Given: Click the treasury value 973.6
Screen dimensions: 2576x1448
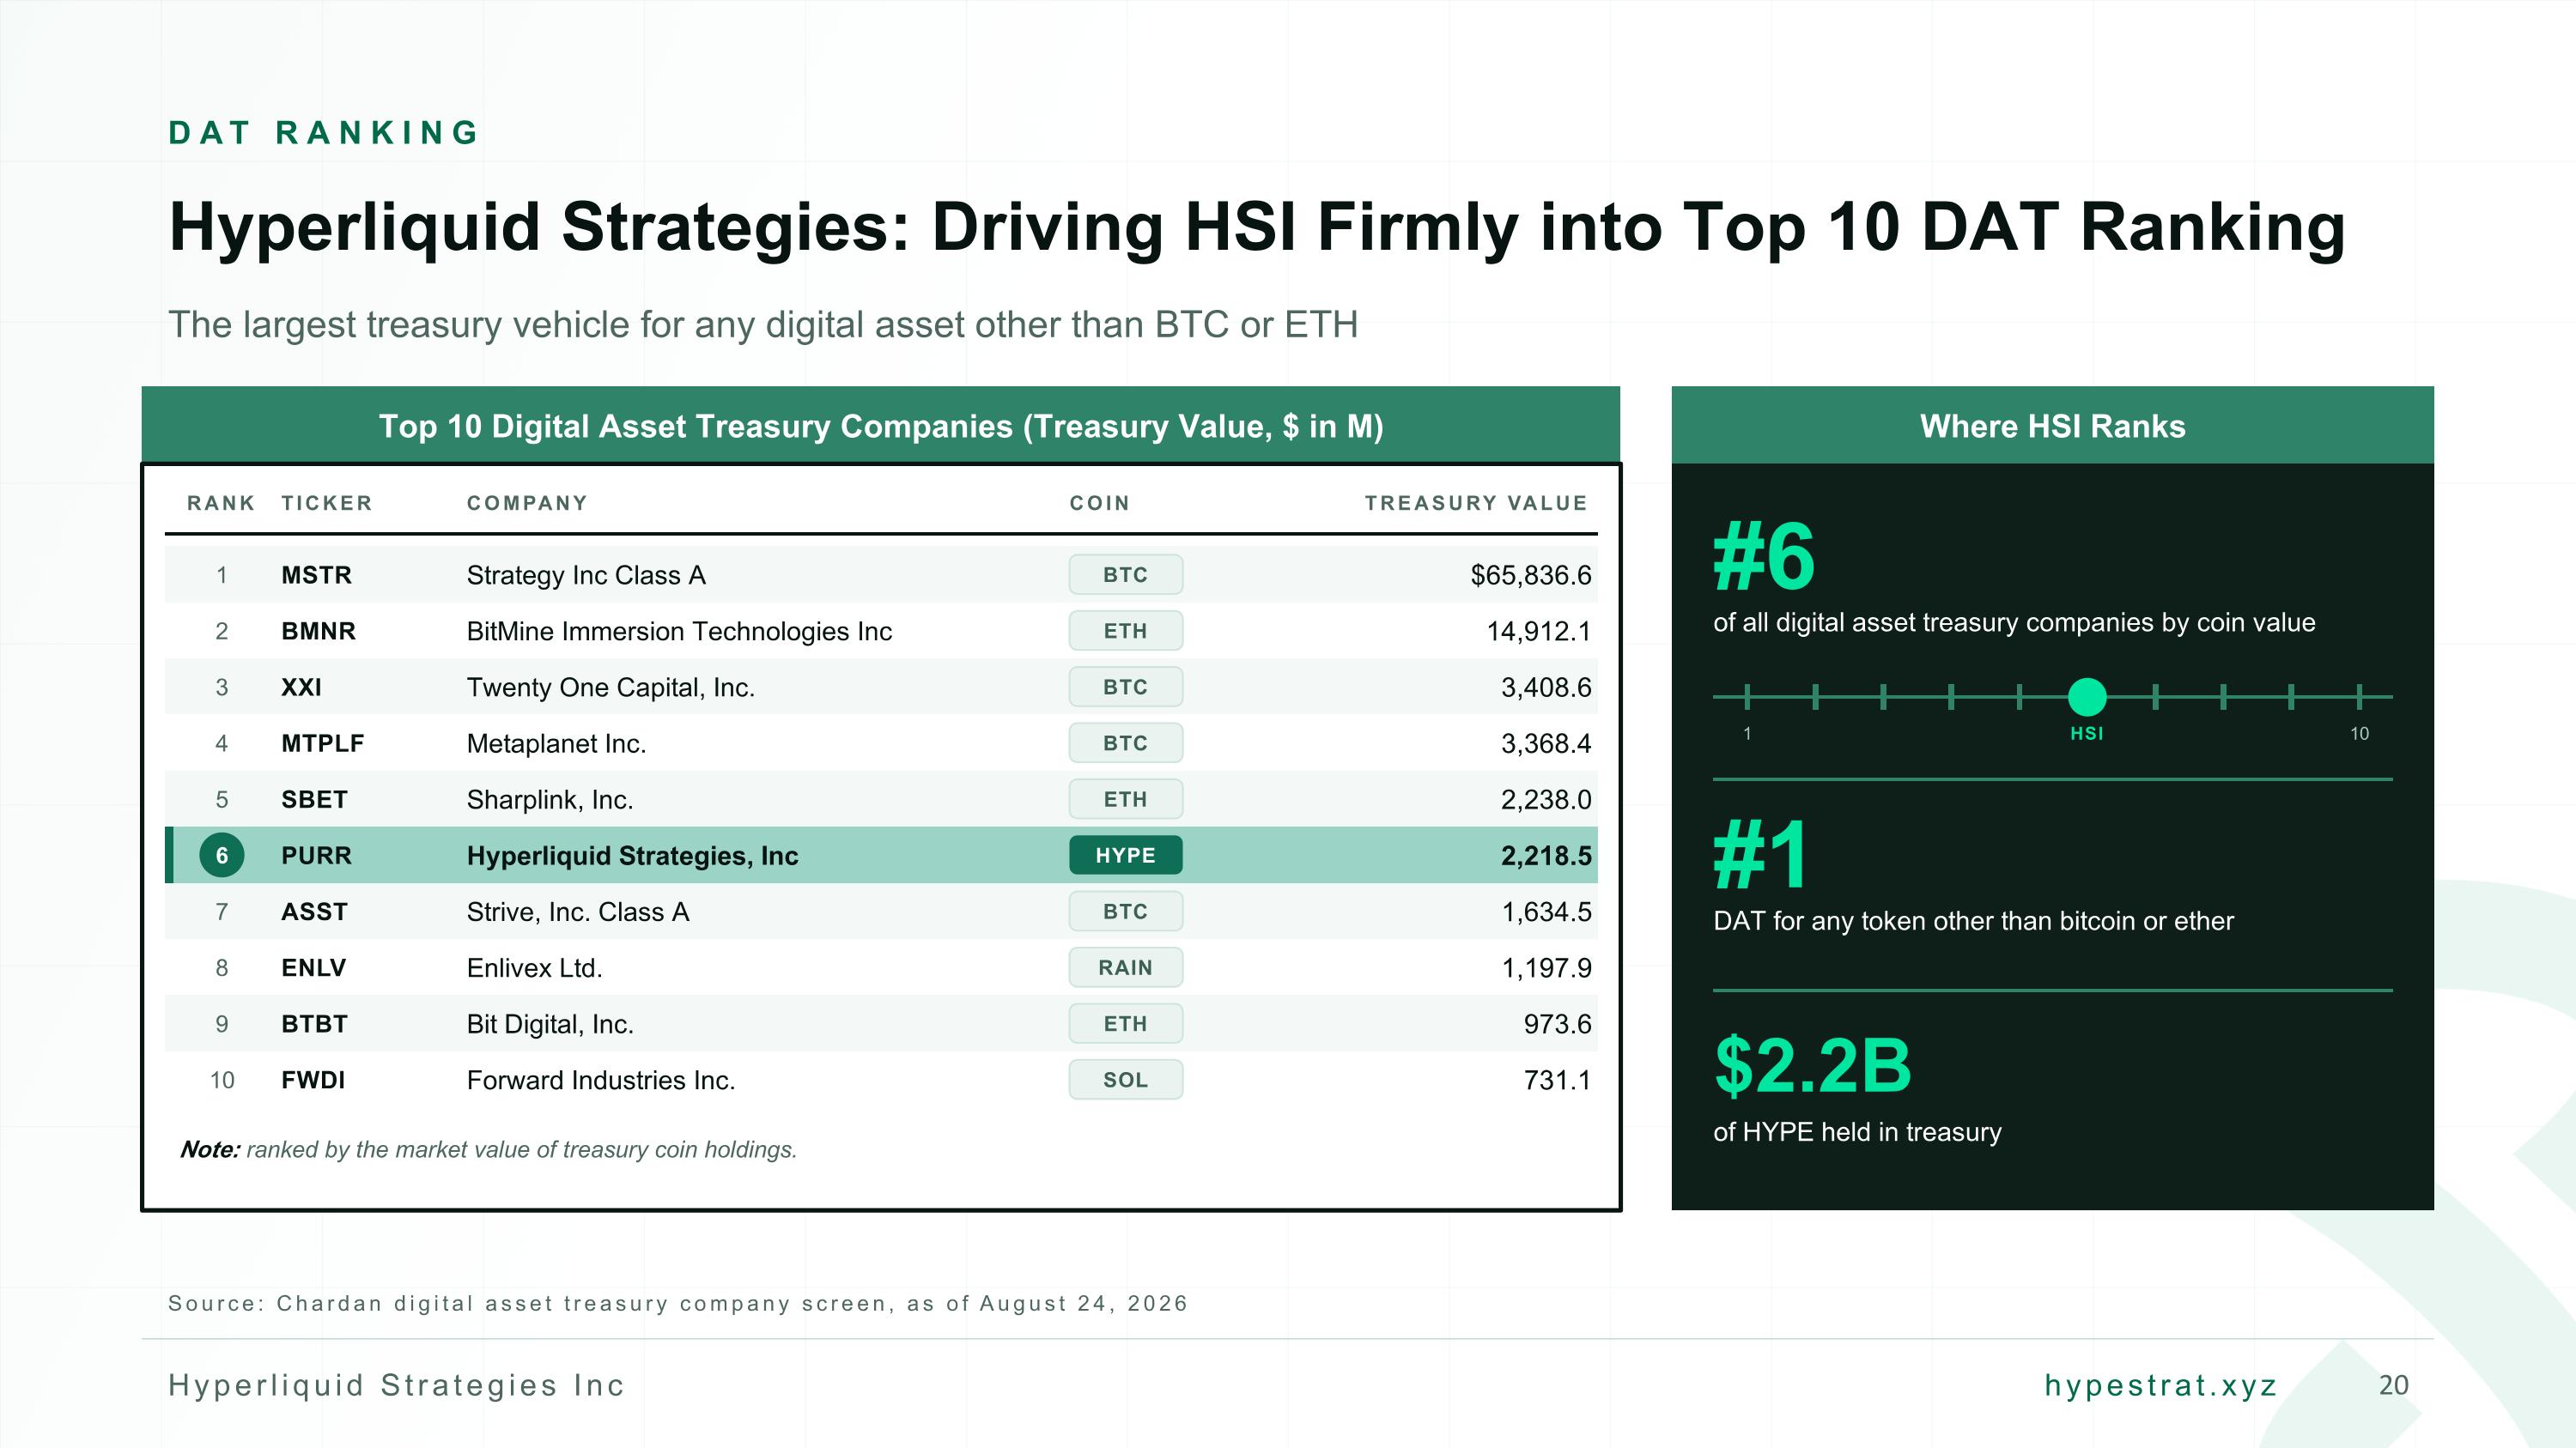Looking at the screenshot, I should pyautogui.click(x=1557, y=1023).
